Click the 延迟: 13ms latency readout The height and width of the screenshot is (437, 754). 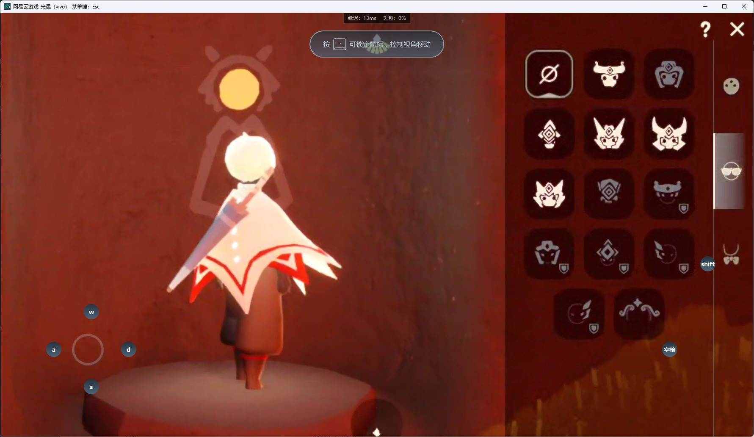[362, 18]
